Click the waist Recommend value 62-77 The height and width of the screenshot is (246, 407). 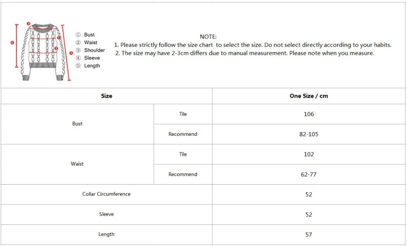[309, 174]
